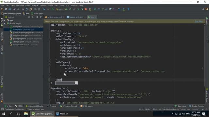
Task: Click the project panel settings gear
Action: [x=37, y=17]
